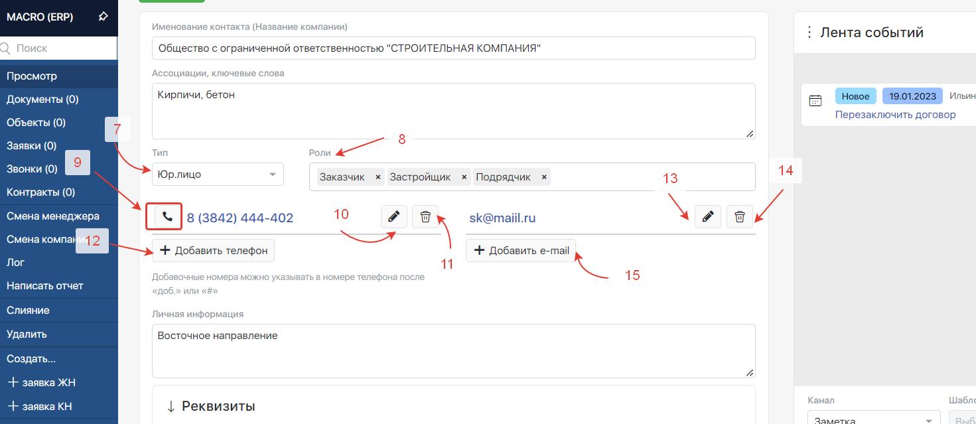This screenshot has height=424, width=976.
Task: Remove the Подрядчик role tag
Action: [544, 177]
